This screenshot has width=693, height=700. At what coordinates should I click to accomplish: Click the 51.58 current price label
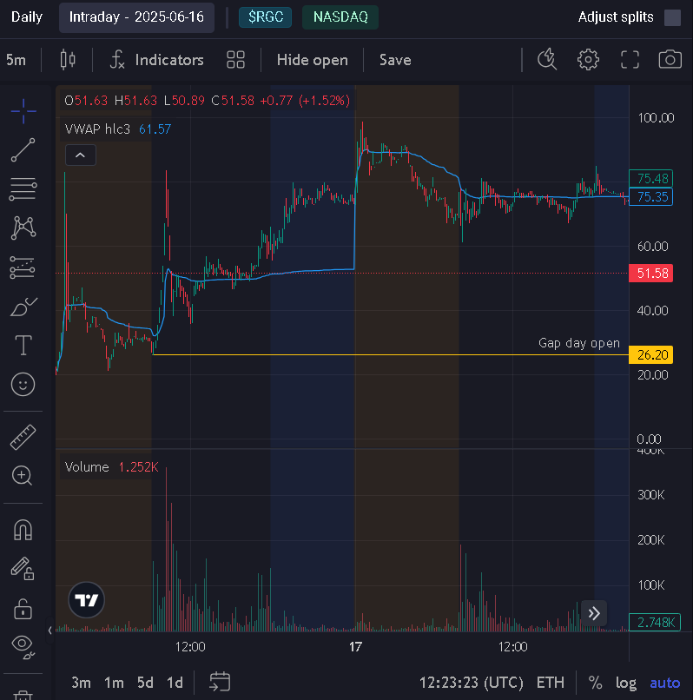[x=650, y=274]
